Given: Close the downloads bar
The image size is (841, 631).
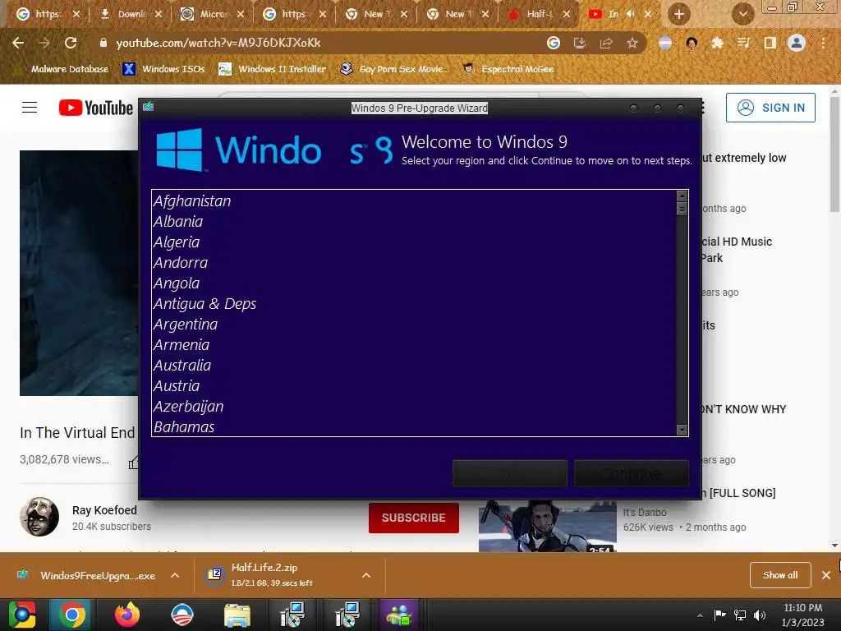Looking at the screenshot, I should [826, 575].
